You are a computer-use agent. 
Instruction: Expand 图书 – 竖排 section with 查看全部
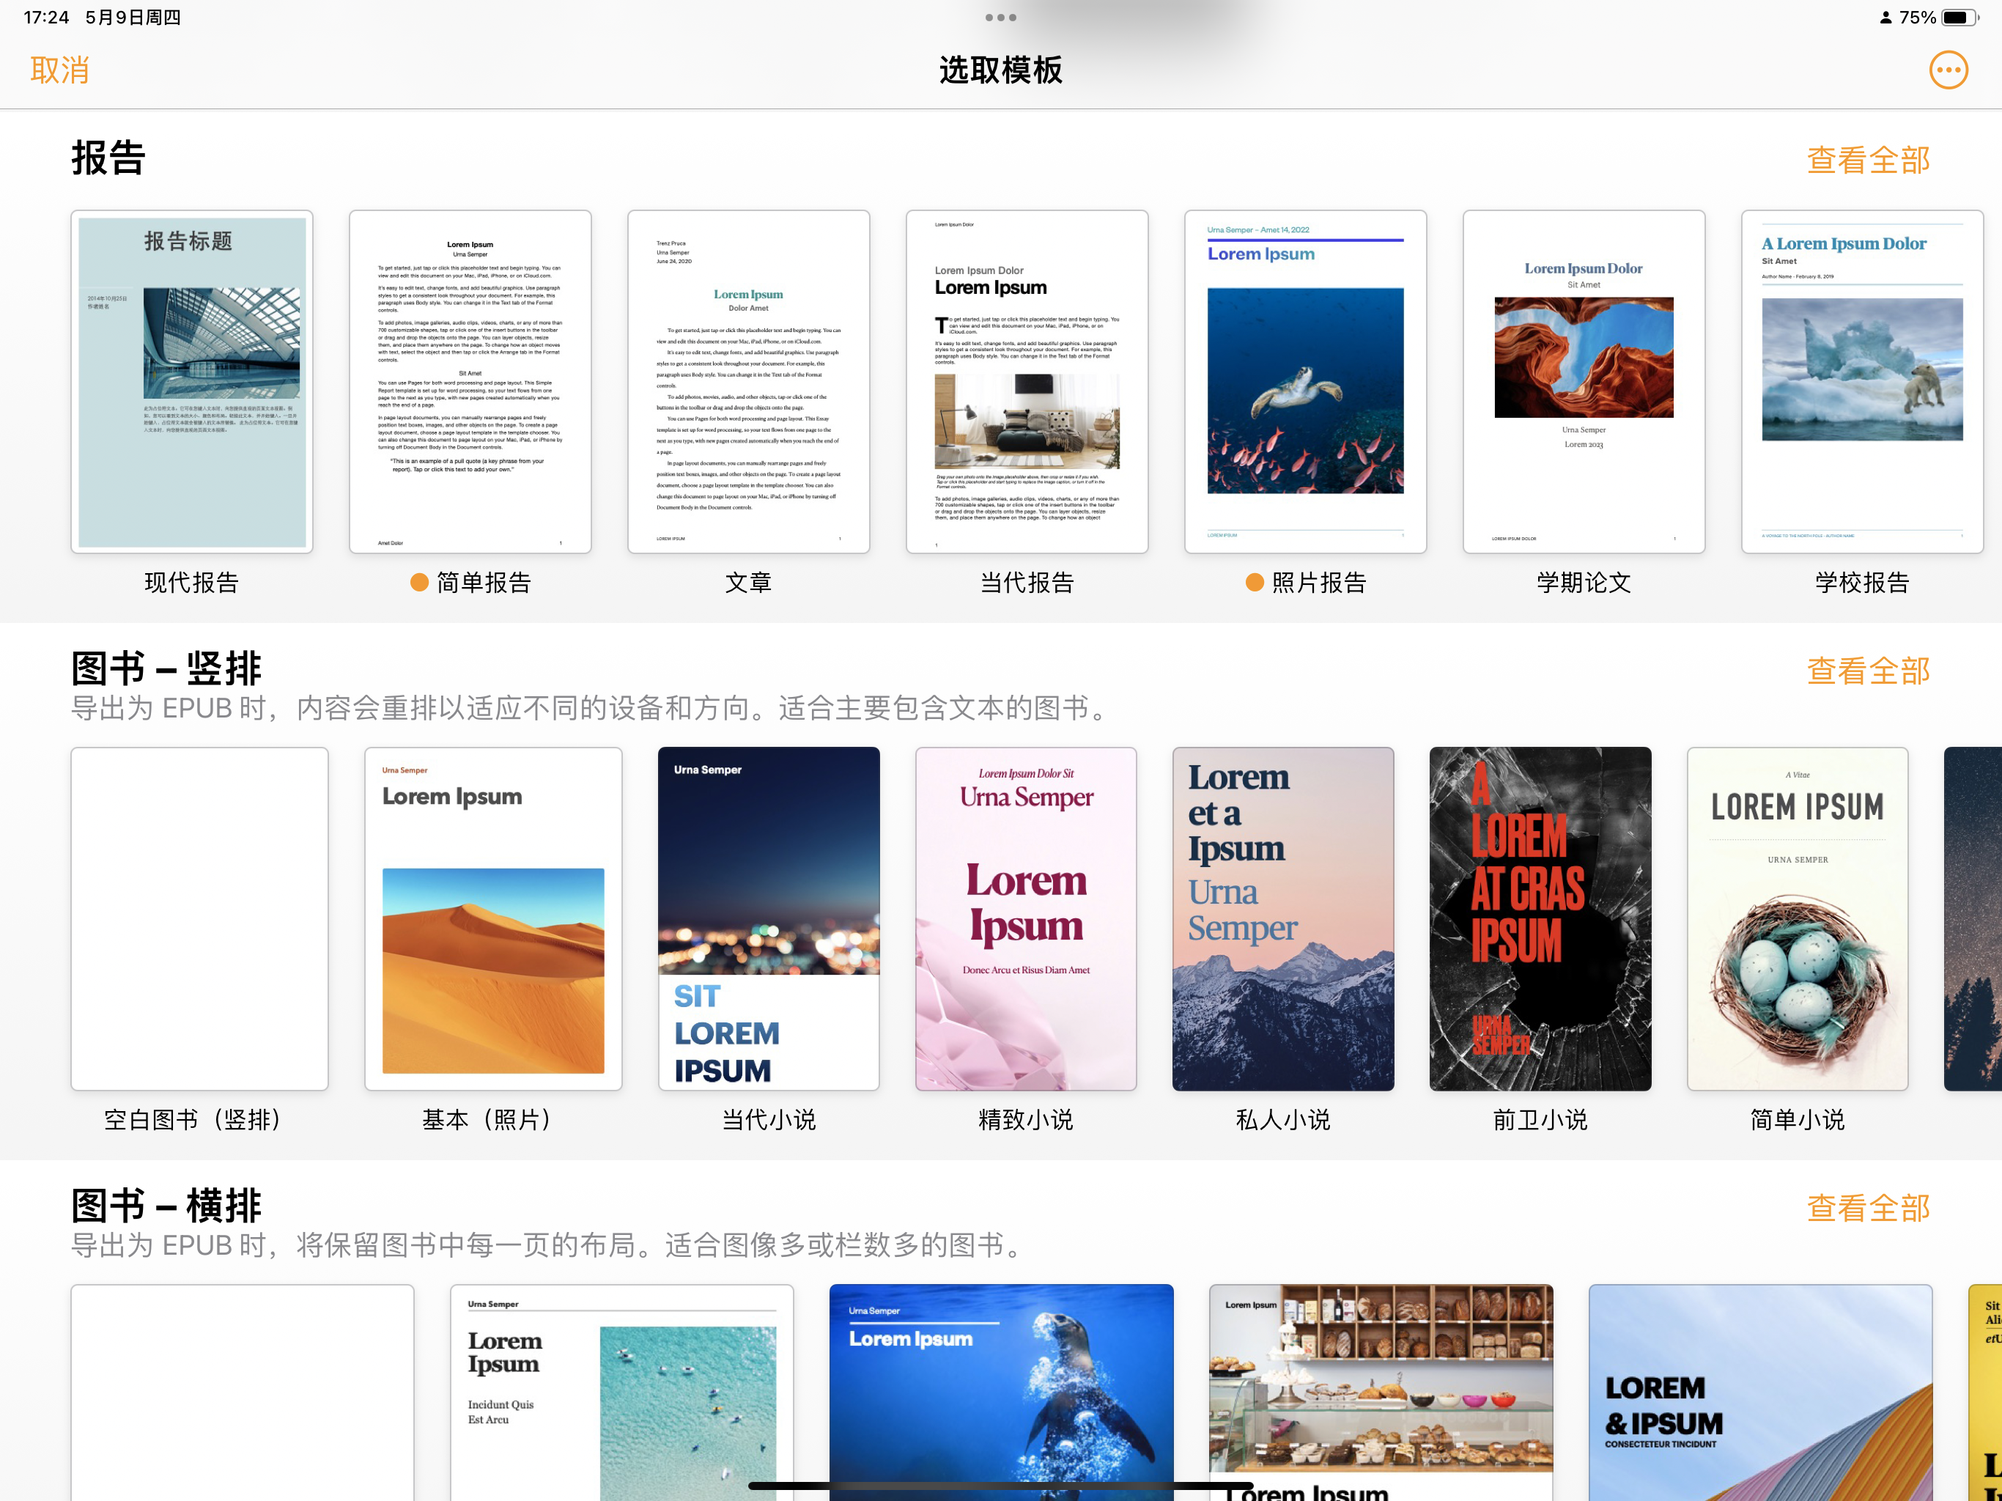pos(1867,671)
